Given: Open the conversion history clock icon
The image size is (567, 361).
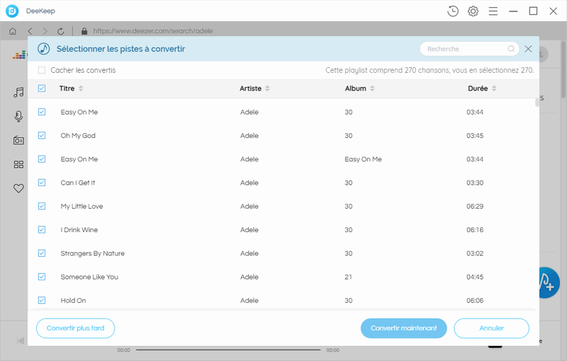Looking at the screenshot, I should pyautogui.click(x=453, y=11).
